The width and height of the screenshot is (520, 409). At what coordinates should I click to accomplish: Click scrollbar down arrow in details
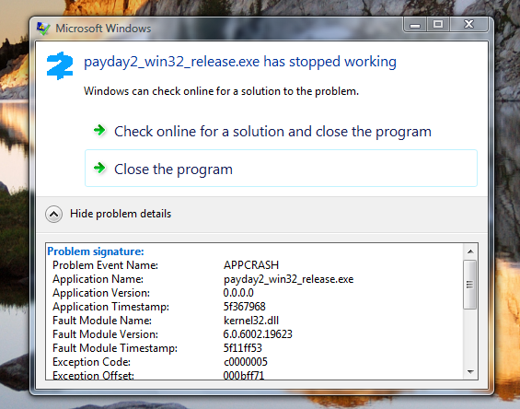(x=470, y=372)
